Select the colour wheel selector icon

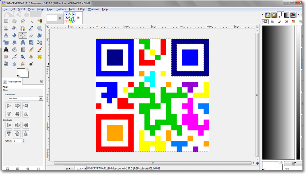coord(287,22)
